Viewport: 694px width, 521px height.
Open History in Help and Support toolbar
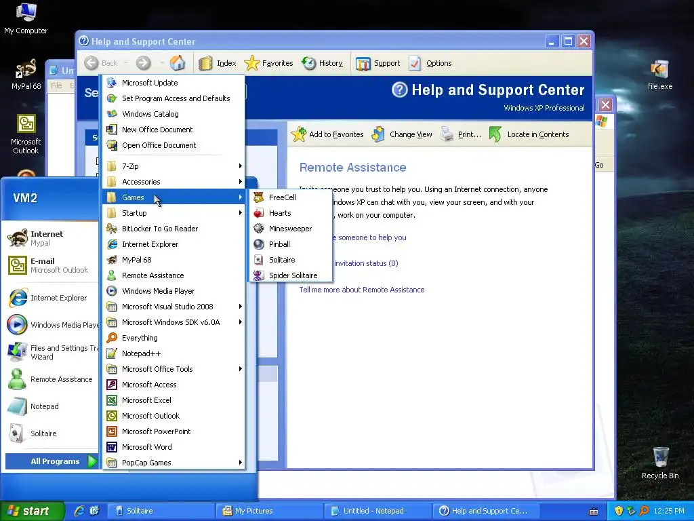322,63
